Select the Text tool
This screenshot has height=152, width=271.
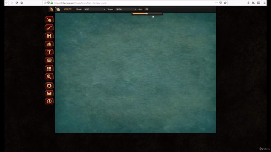pos(49,52)
